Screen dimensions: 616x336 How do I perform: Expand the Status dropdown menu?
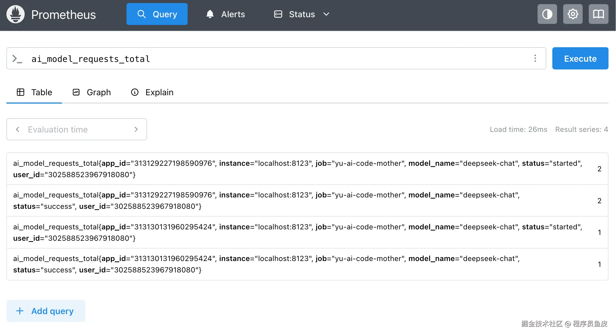[302, 14]
